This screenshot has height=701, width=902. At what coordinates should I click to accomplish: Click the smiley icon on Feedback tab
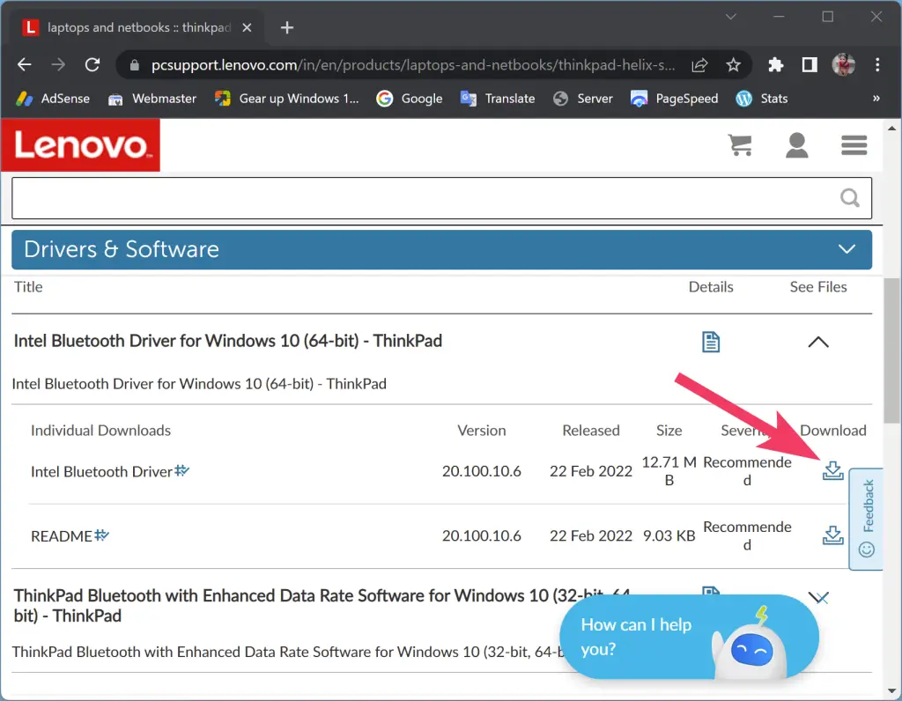866,549
